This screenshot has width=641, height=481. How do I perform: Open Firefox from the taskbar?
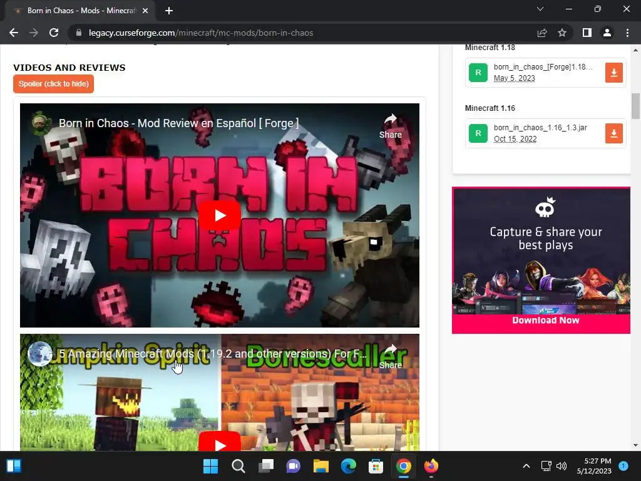(431, 466)
